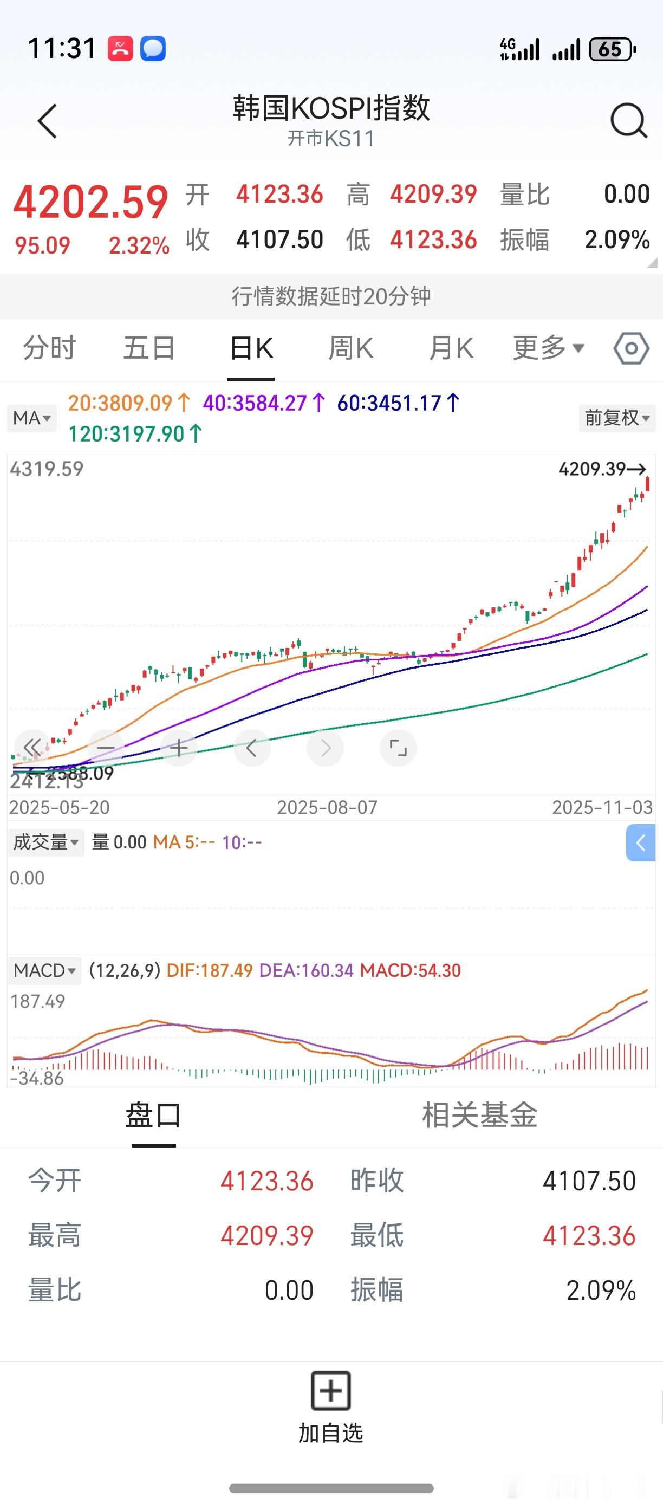Switch to 五日 five-day tab
Image resolution: width=663 pixels, height=1504 pixels.
149,348
